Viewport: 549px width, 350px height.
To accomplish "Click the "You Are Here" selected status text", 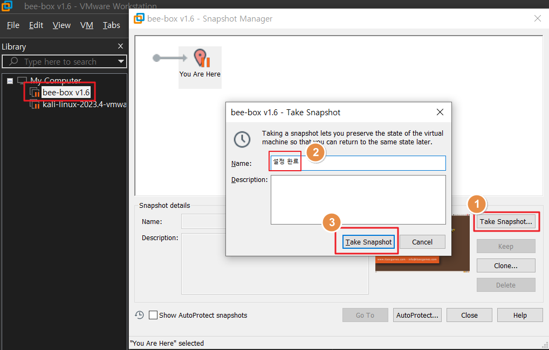I will pyautogui.click(x=167, y=344).
